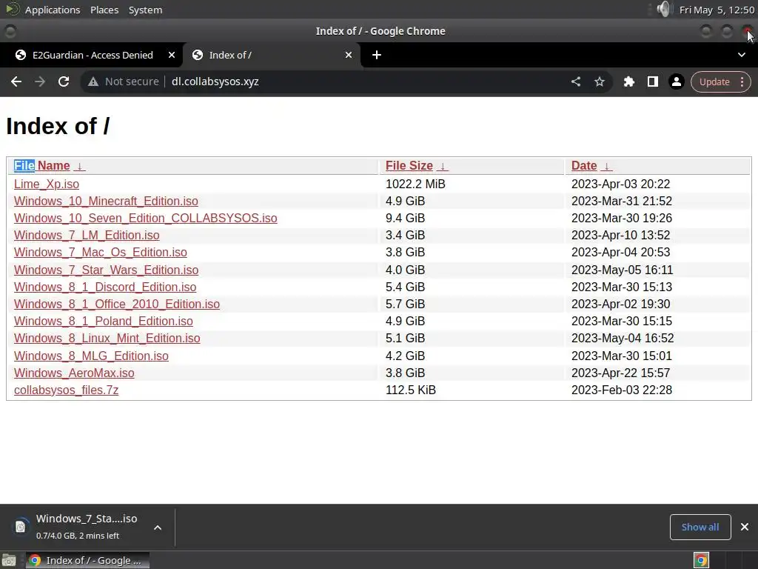The image size is (758, 569).
Task: Expand the tab search chevron
Action: click(742, 55)
